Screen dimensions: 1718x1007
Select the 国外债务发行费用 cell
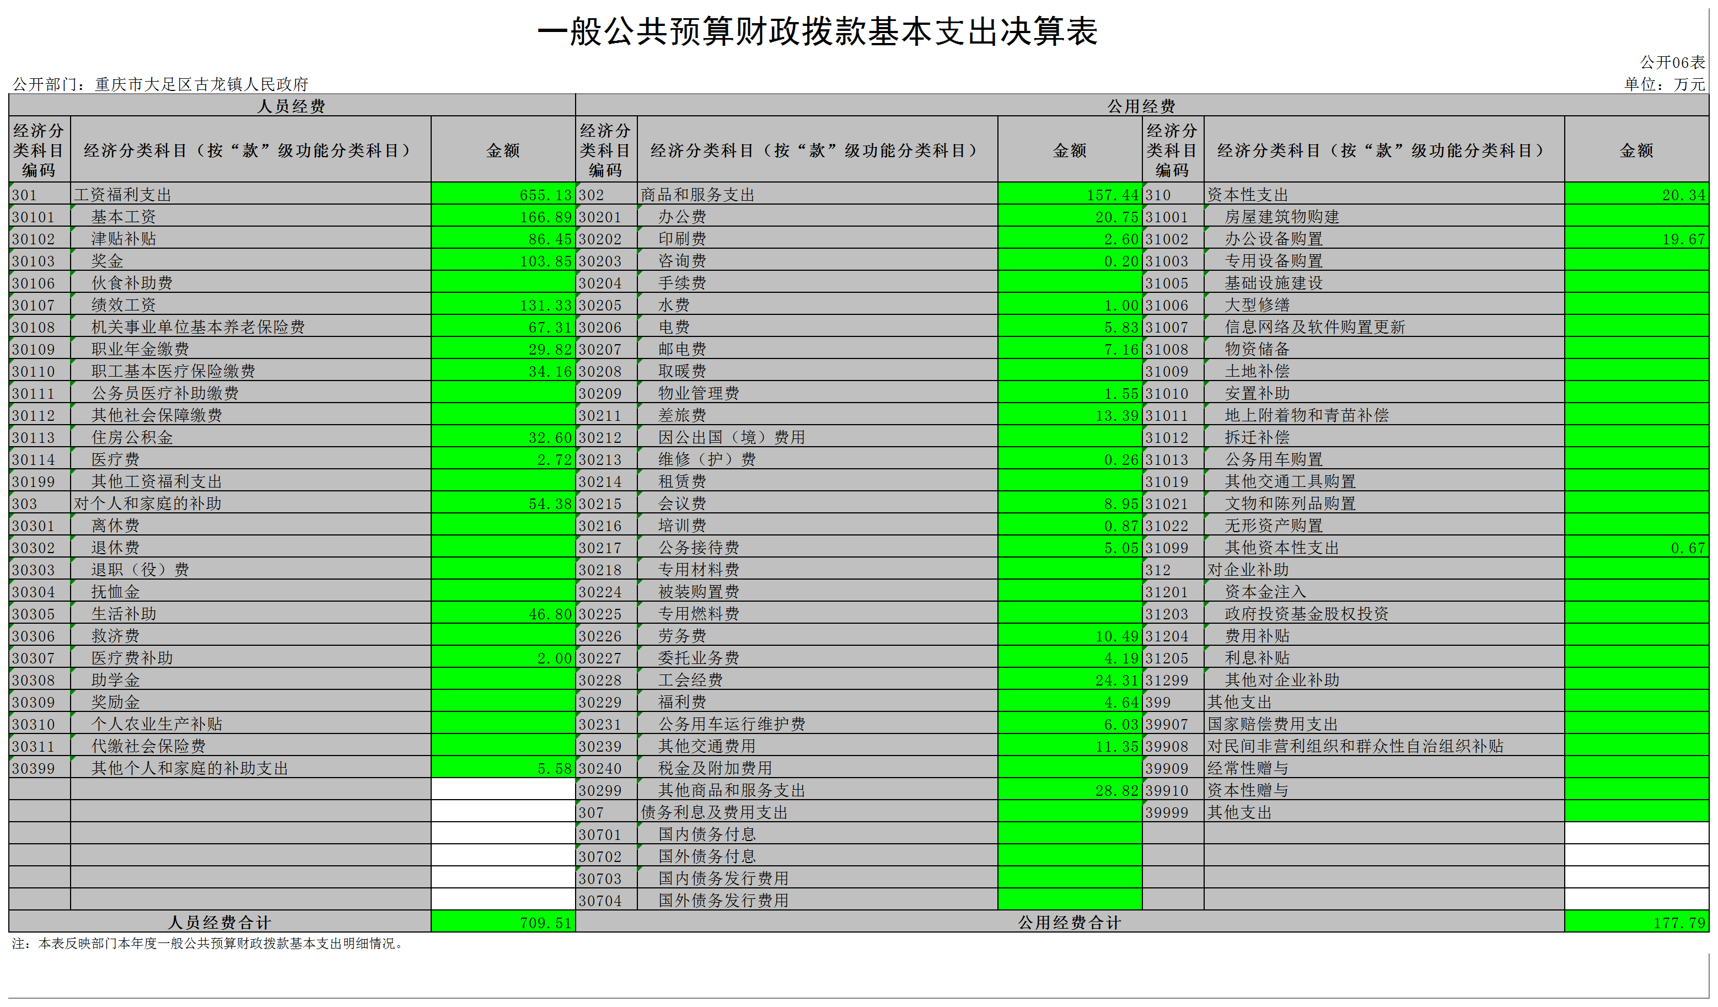point(818,900)
